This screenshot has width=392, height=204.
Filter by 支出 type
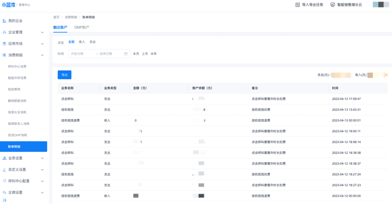pos(93,42)
